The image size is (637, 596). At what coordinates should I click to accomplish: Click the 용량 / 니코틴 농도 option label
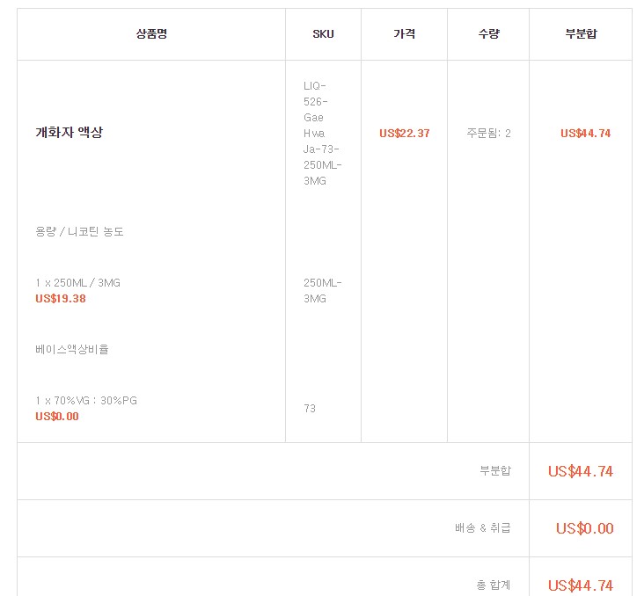[79, 232]
